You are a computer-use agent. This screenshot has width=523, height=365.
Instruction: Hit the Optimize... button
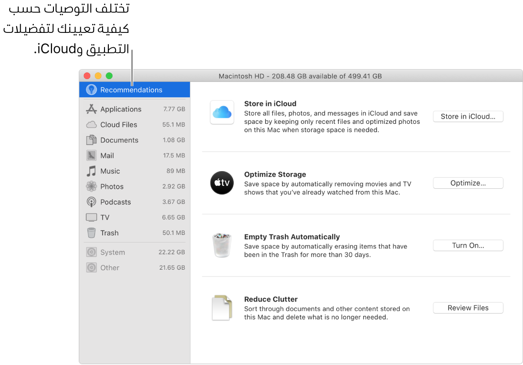(468, 183)
